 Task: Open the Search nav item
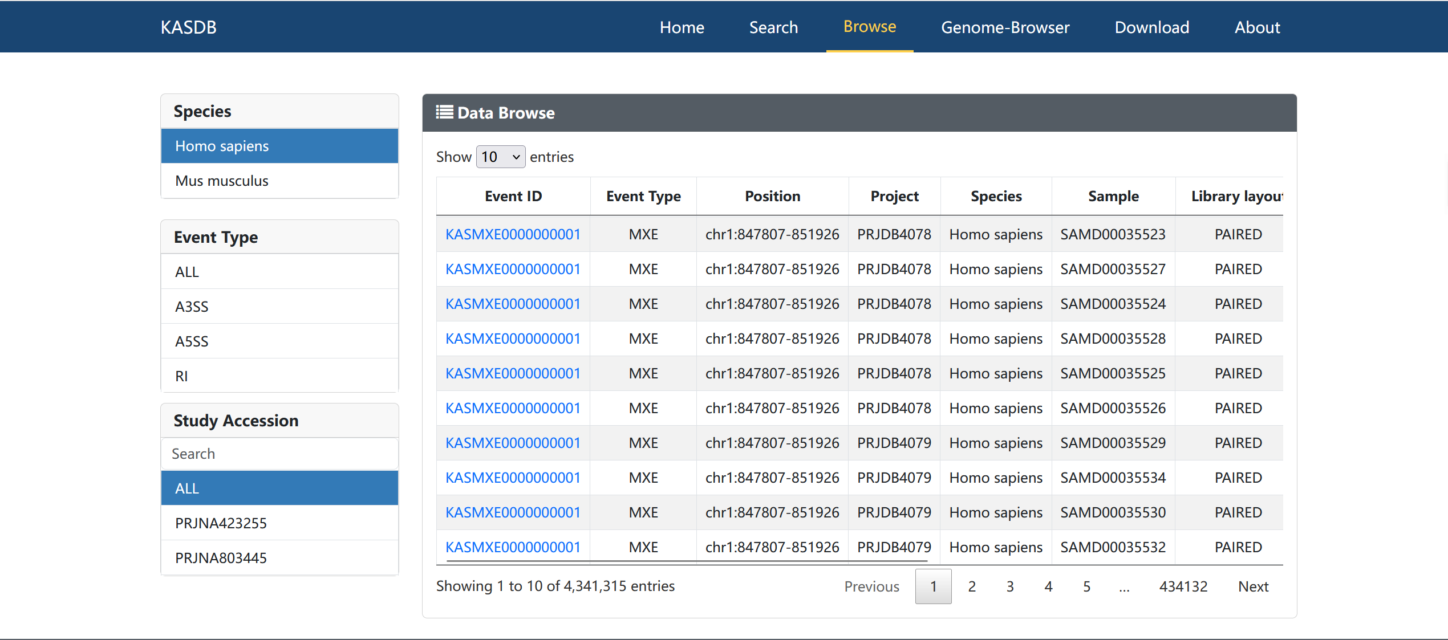[x=773, y=27]
